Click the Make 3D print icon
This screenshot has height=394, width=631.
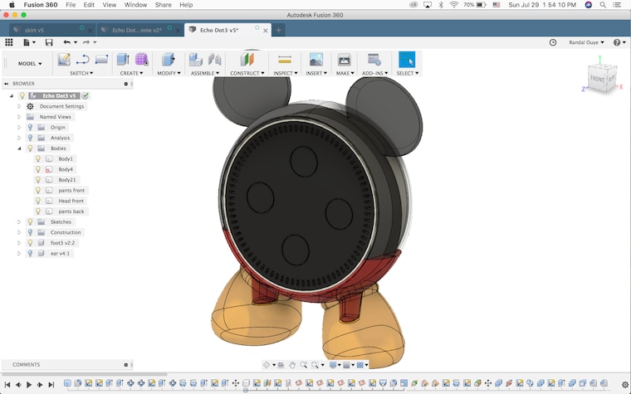pyautogui.click(x=344, y=60)
